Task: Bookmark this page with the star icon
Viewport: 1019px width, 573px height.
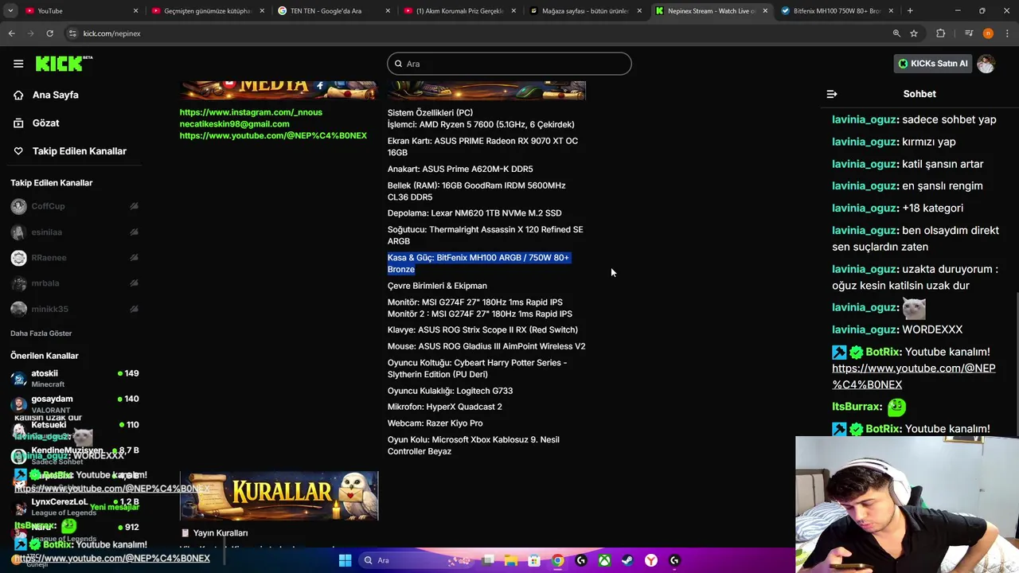Action: pos(914,33)
